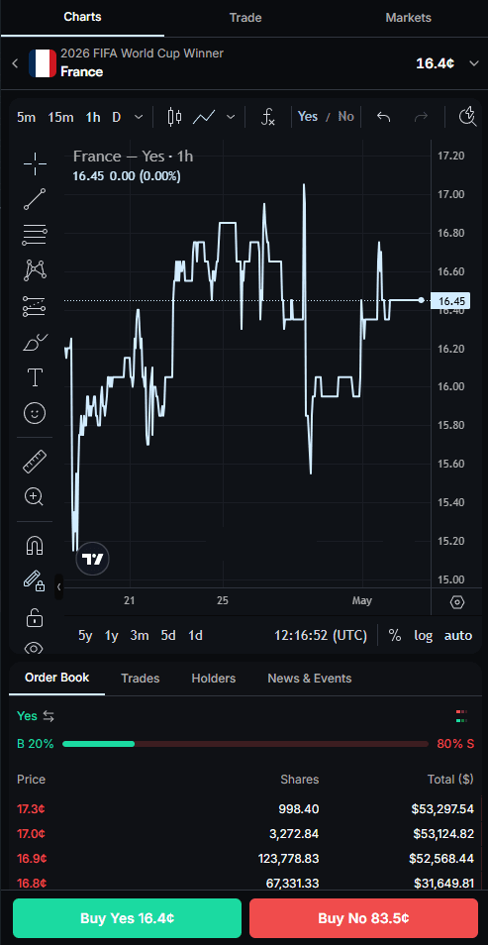The width and height of the screenshot is (488, 945).
Task: Open the candlestick chart type
Action: [175, 116]
